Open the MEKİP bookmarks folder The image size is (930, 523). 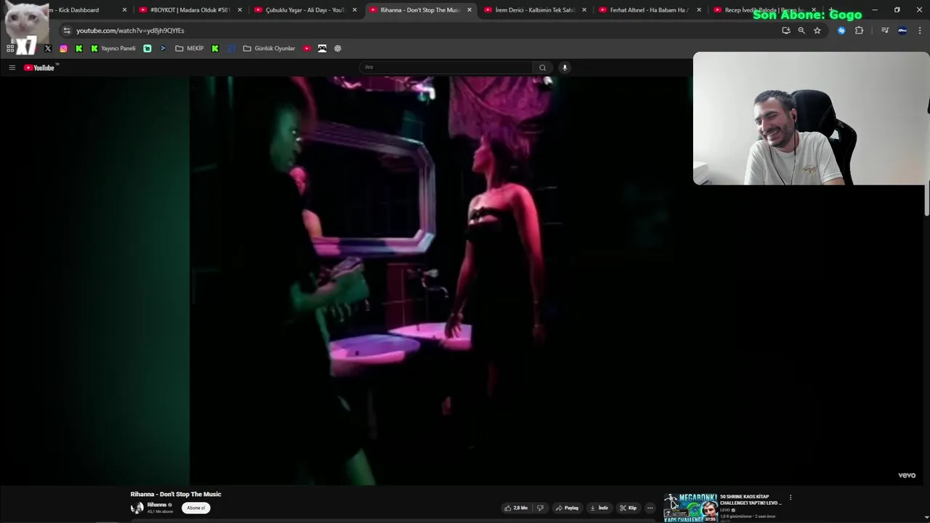point(190,49)
